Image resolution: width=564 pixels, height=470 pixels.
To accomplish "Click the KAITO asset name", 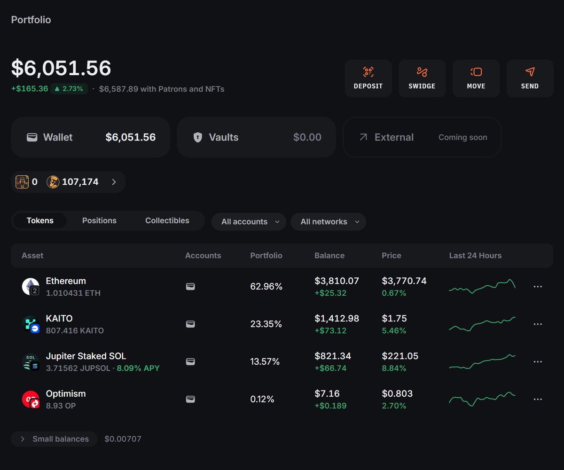I will click(x=59, y=319).
